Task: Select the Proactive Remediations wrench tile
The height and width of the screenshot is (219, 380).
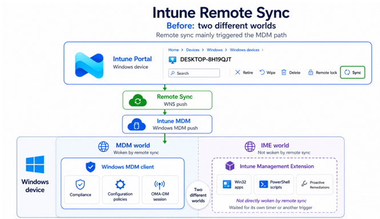Action: [x=314, y=184]
